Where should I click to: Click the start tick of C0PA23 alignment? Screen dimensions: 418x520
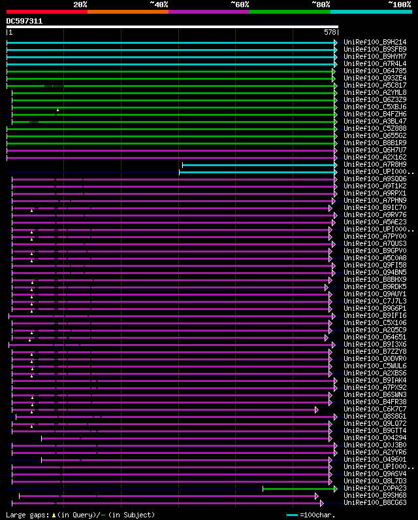[x=263, y=489]
